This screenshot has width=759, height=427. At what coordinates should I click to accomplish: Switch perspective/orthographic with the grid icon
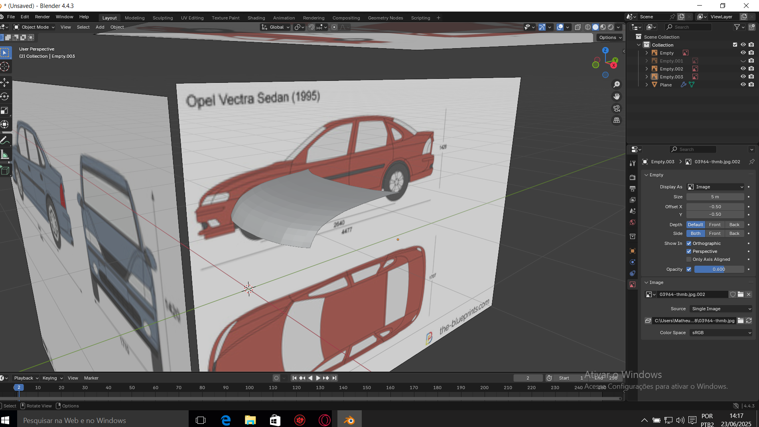[x=617, y=120]
